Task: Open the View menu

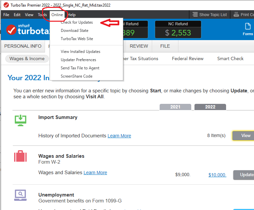Action: (29, 15)
